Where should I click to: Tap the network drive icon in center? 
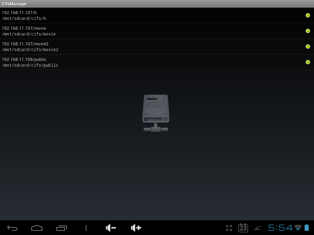click(x=156, y=113)
